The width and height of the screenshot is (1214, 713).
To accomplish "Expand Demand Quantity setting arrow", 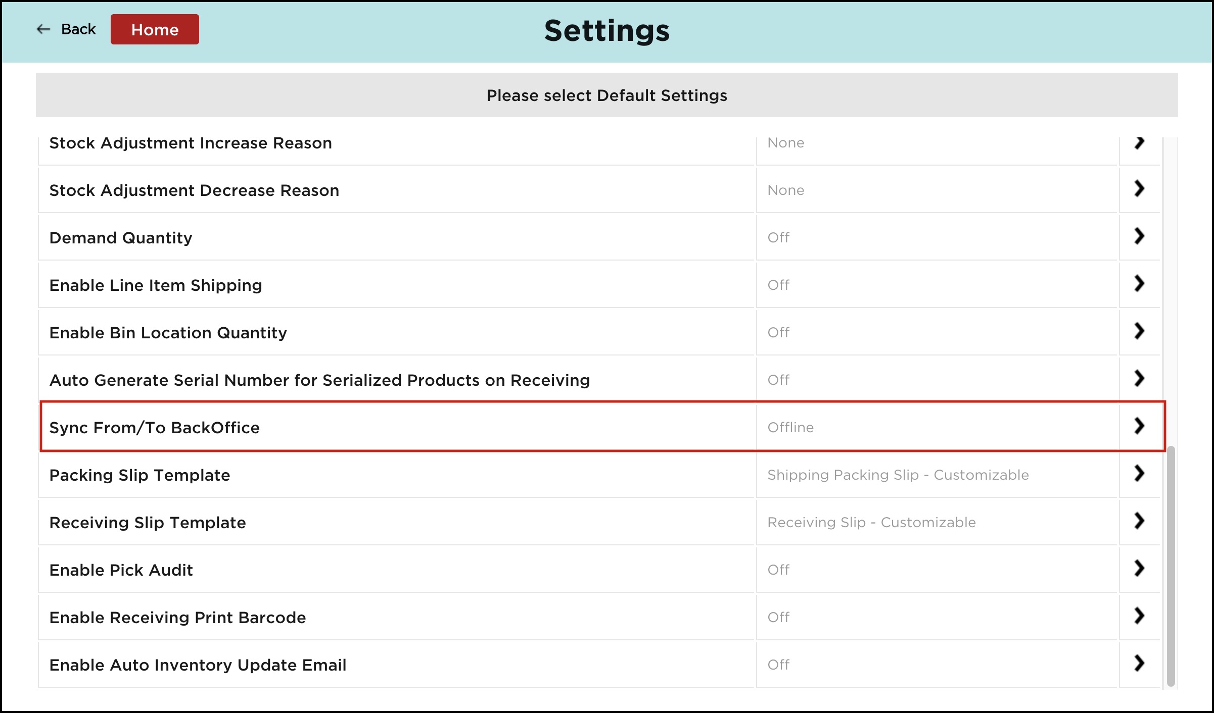I will [x=1139, y=236].
